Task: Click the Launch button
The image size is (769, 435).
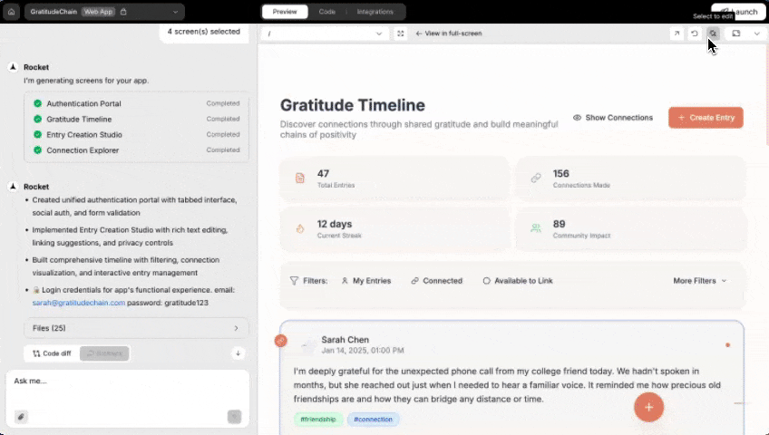Action: (x=738, y=12)
